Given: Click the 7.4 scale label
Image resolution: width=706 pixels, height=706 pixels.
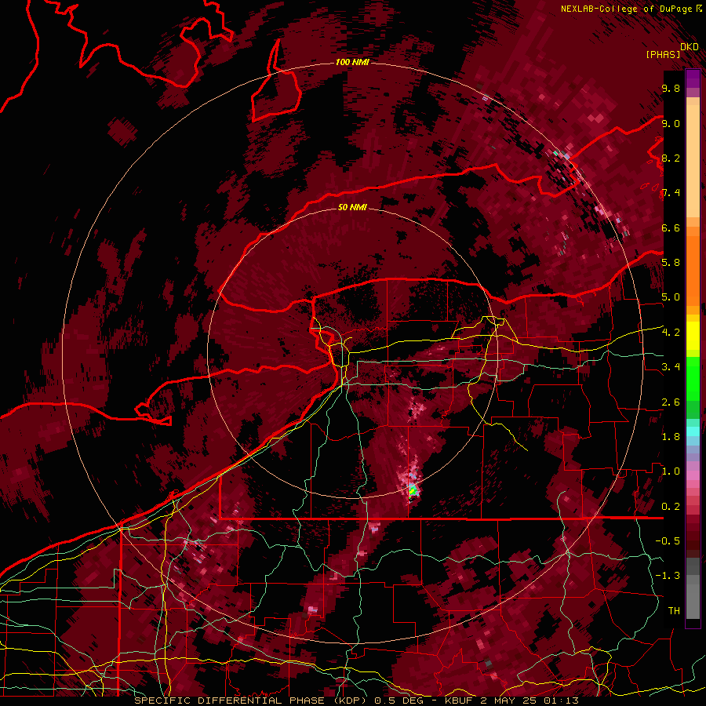Looking at the screenshot, I should (671, 193).
